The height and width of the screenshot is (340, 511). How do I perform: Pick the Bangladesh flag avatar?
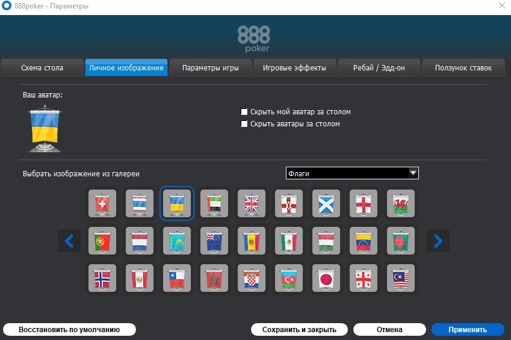401,241
